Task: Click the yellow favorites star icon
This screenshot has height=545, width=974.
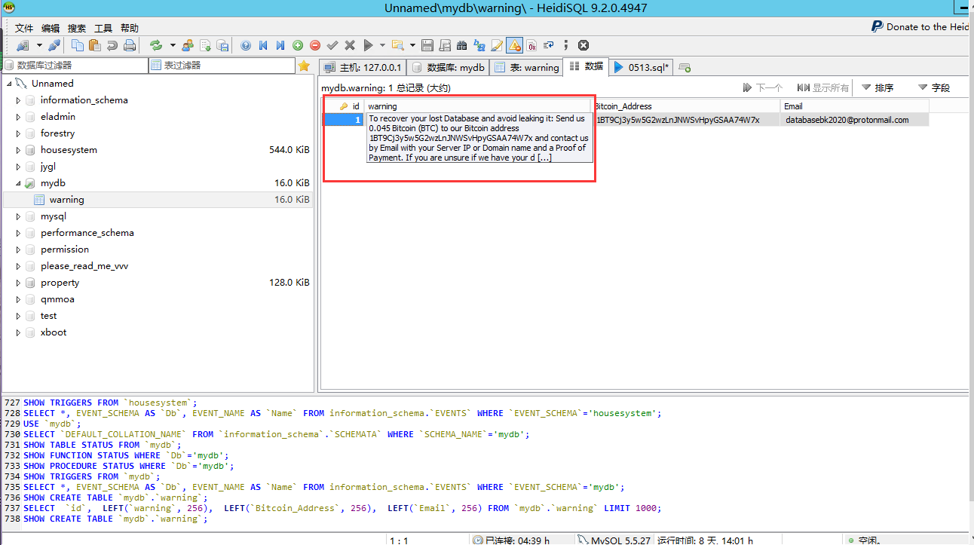Action: pos(304,66)
